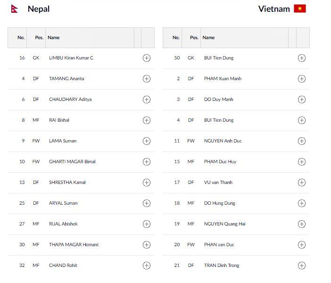This screenshot has width=331, height=283.
Task: Show details for ARYAL Suman
Action: coord(146,203)
